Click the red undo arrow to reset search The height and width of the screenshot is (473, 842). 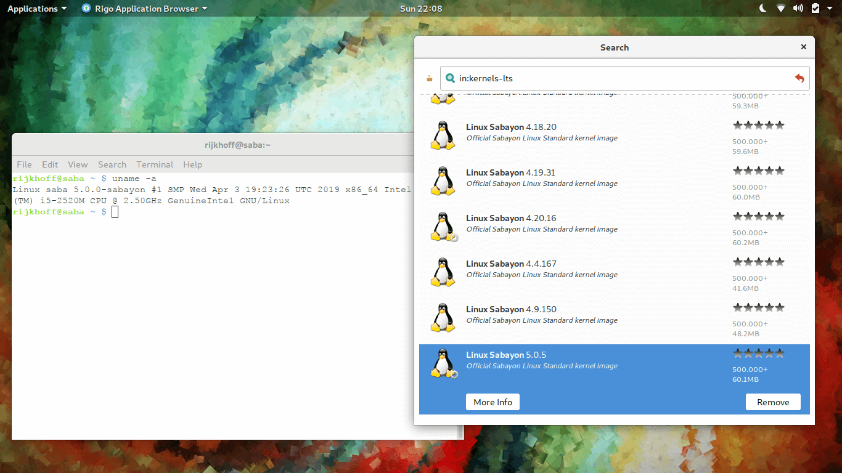799,78
